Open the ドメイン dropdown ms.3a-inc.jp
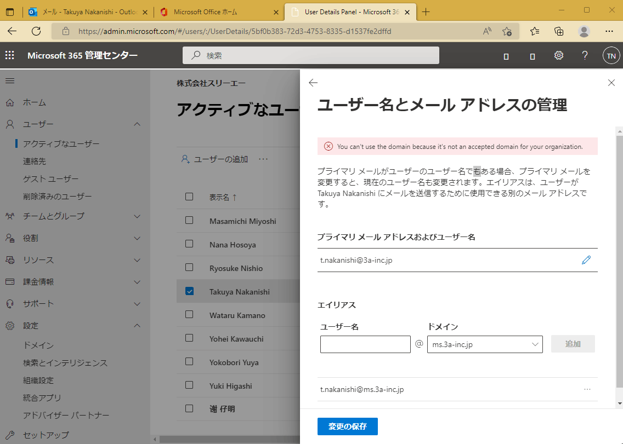 click(x=485, y=344)
